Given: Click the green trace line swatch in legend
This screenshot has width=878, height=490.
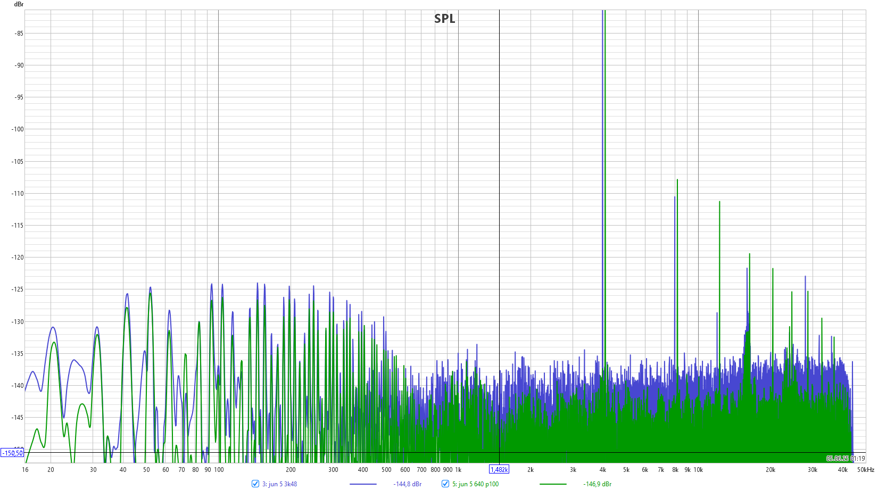Looking at the screenshot, I should point(553,484).
